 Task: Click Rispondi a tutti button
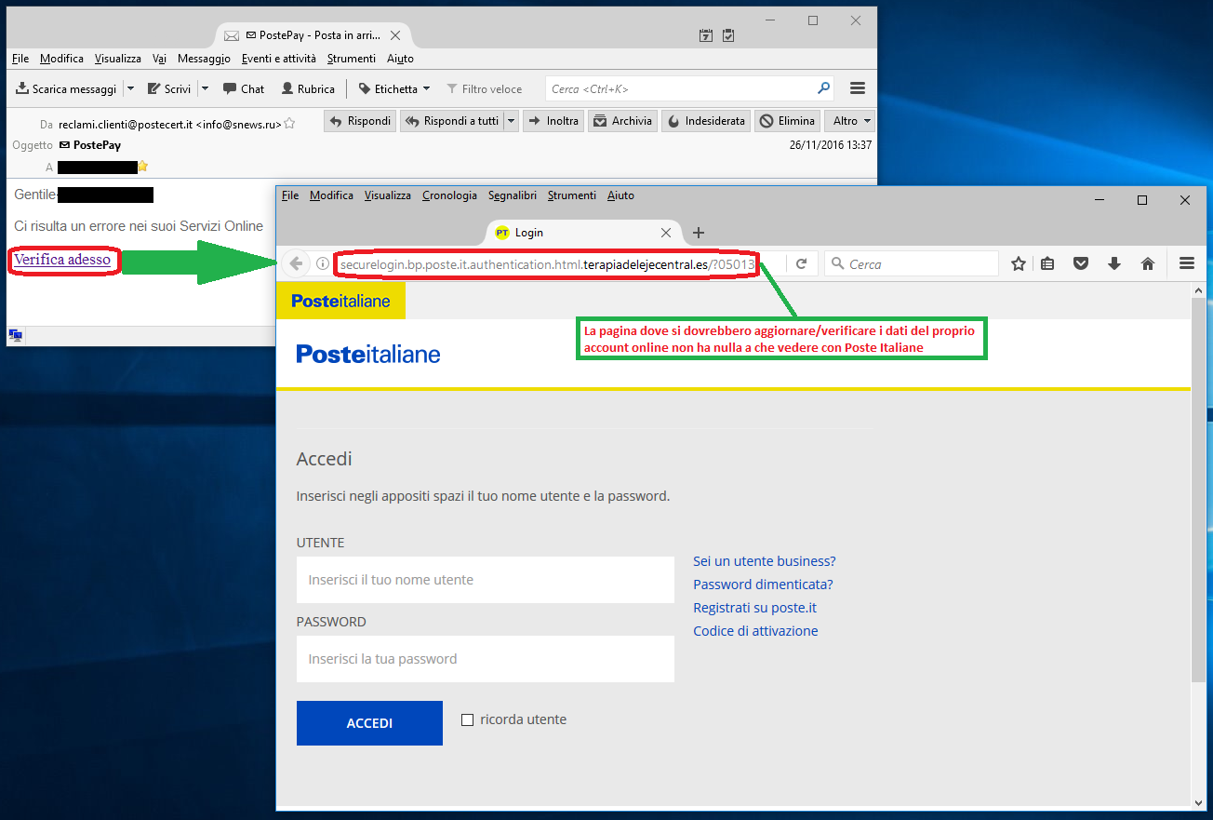(x=452, y=121)
